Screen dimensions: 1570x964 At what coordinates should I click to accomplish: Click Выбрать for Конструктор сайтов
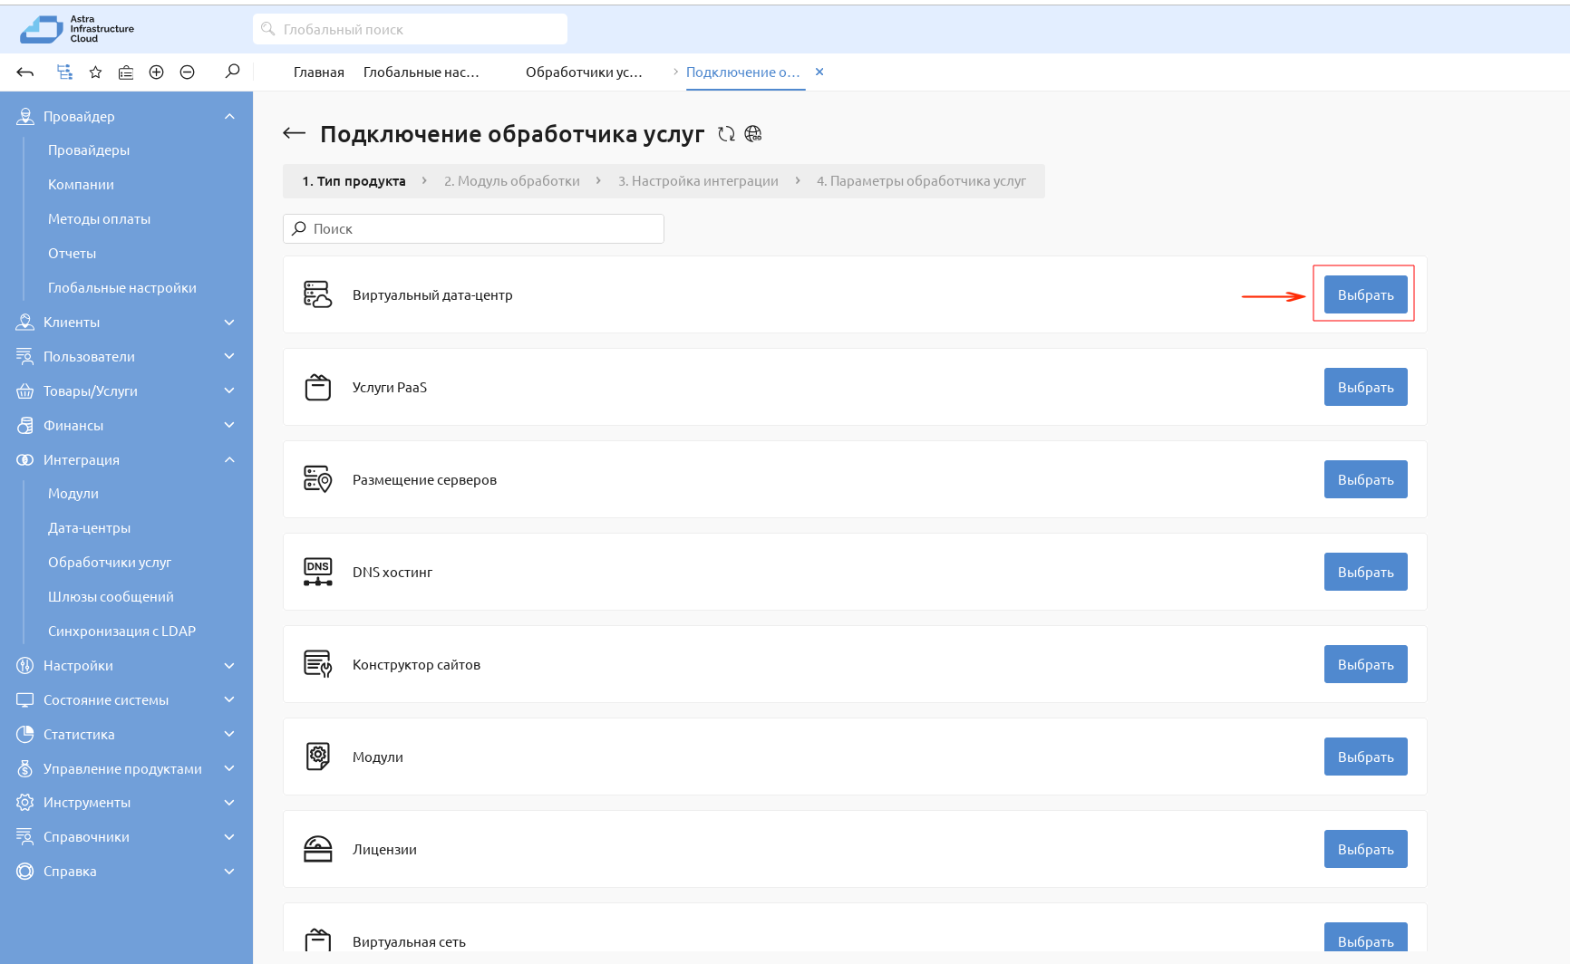coord(1366,664)
